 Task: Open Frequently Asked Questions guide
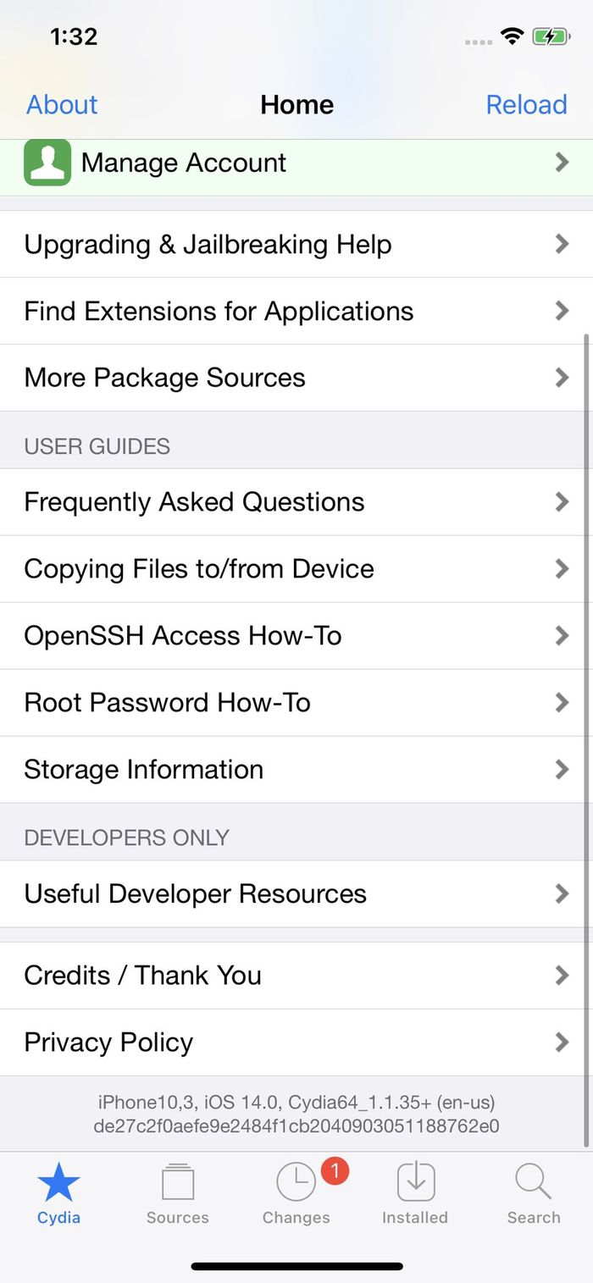[x=194, y=502]
